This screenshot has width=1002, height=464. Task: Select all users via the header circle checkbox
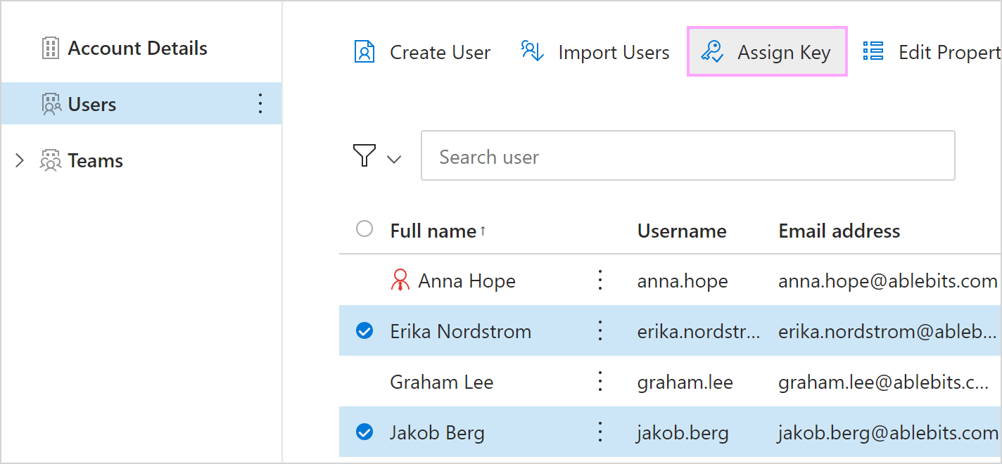click(364, 228)
